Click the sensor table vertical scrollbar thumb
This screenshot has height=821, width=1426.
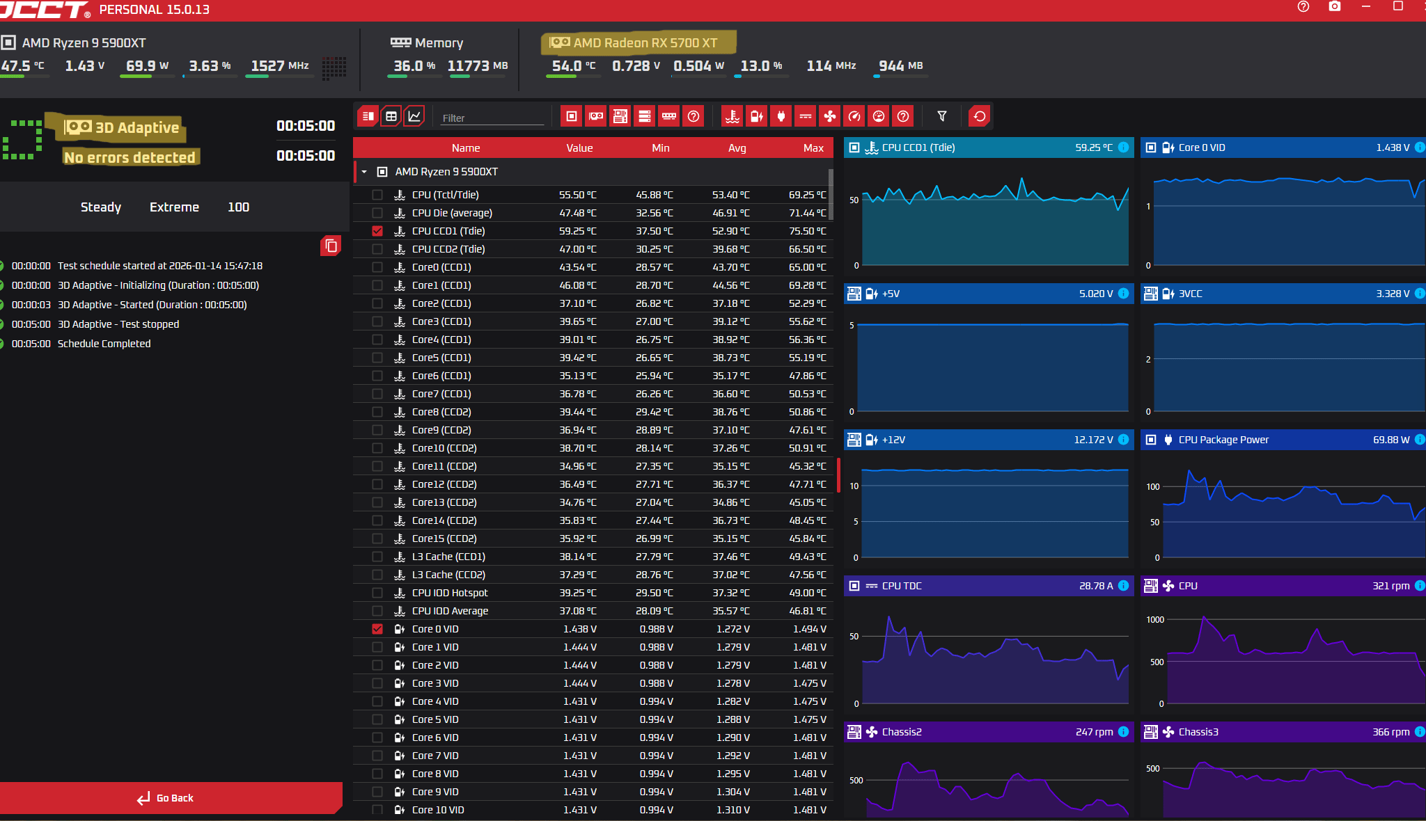click(831, 194)
